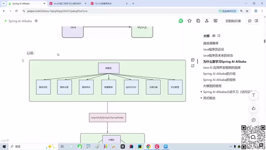This screenshot has height=150, width=266.
Task: Show hidden system tray icons chevron
Action: (231, 147)
